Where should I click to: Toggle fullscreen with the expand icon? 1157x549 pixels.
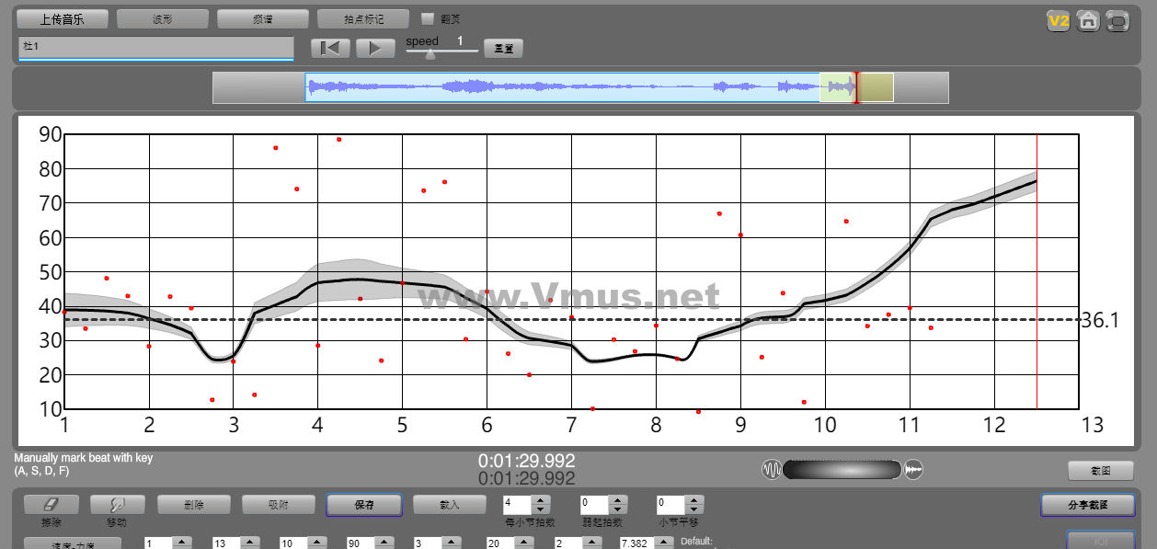pos(1117,20)
